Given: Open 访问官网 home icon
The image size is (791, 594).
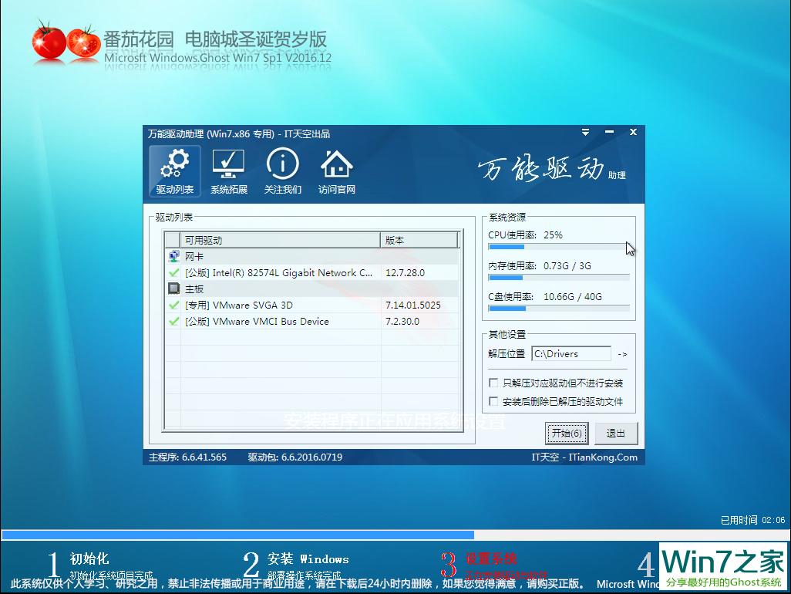Looking at the screenshot, I should [x=336, y=171].
